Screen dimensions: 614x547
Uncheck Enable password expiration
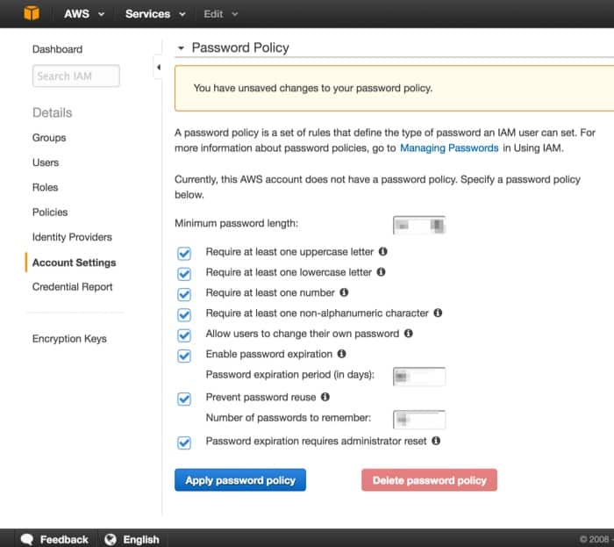click(x=184, y=356)
